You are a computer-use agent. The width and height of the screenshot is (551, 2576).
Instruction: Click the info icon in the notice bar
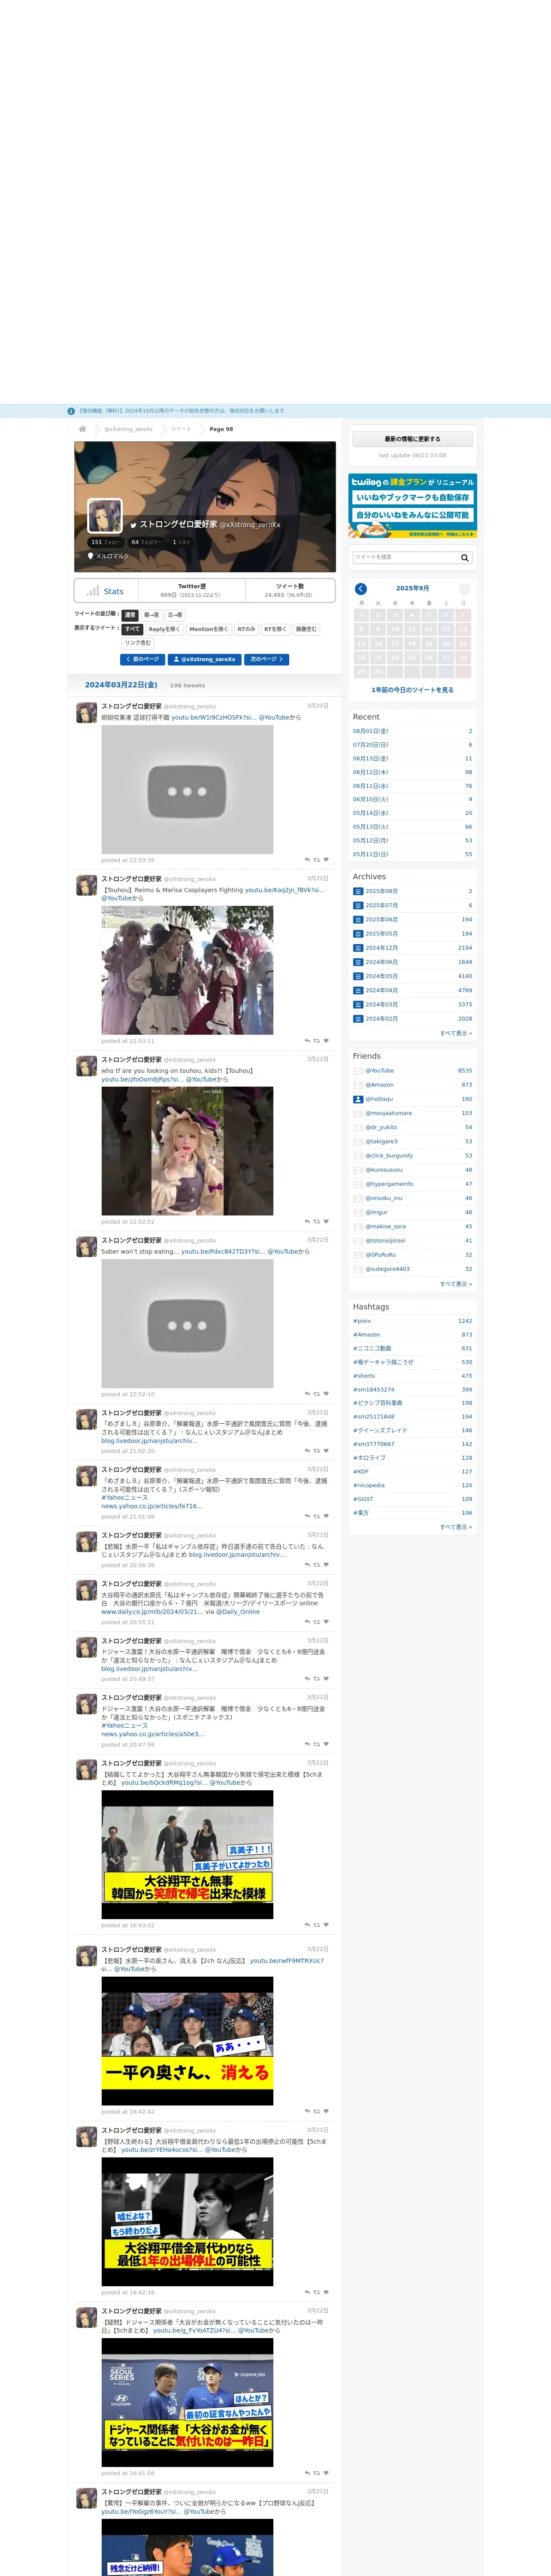coord(71,411)
